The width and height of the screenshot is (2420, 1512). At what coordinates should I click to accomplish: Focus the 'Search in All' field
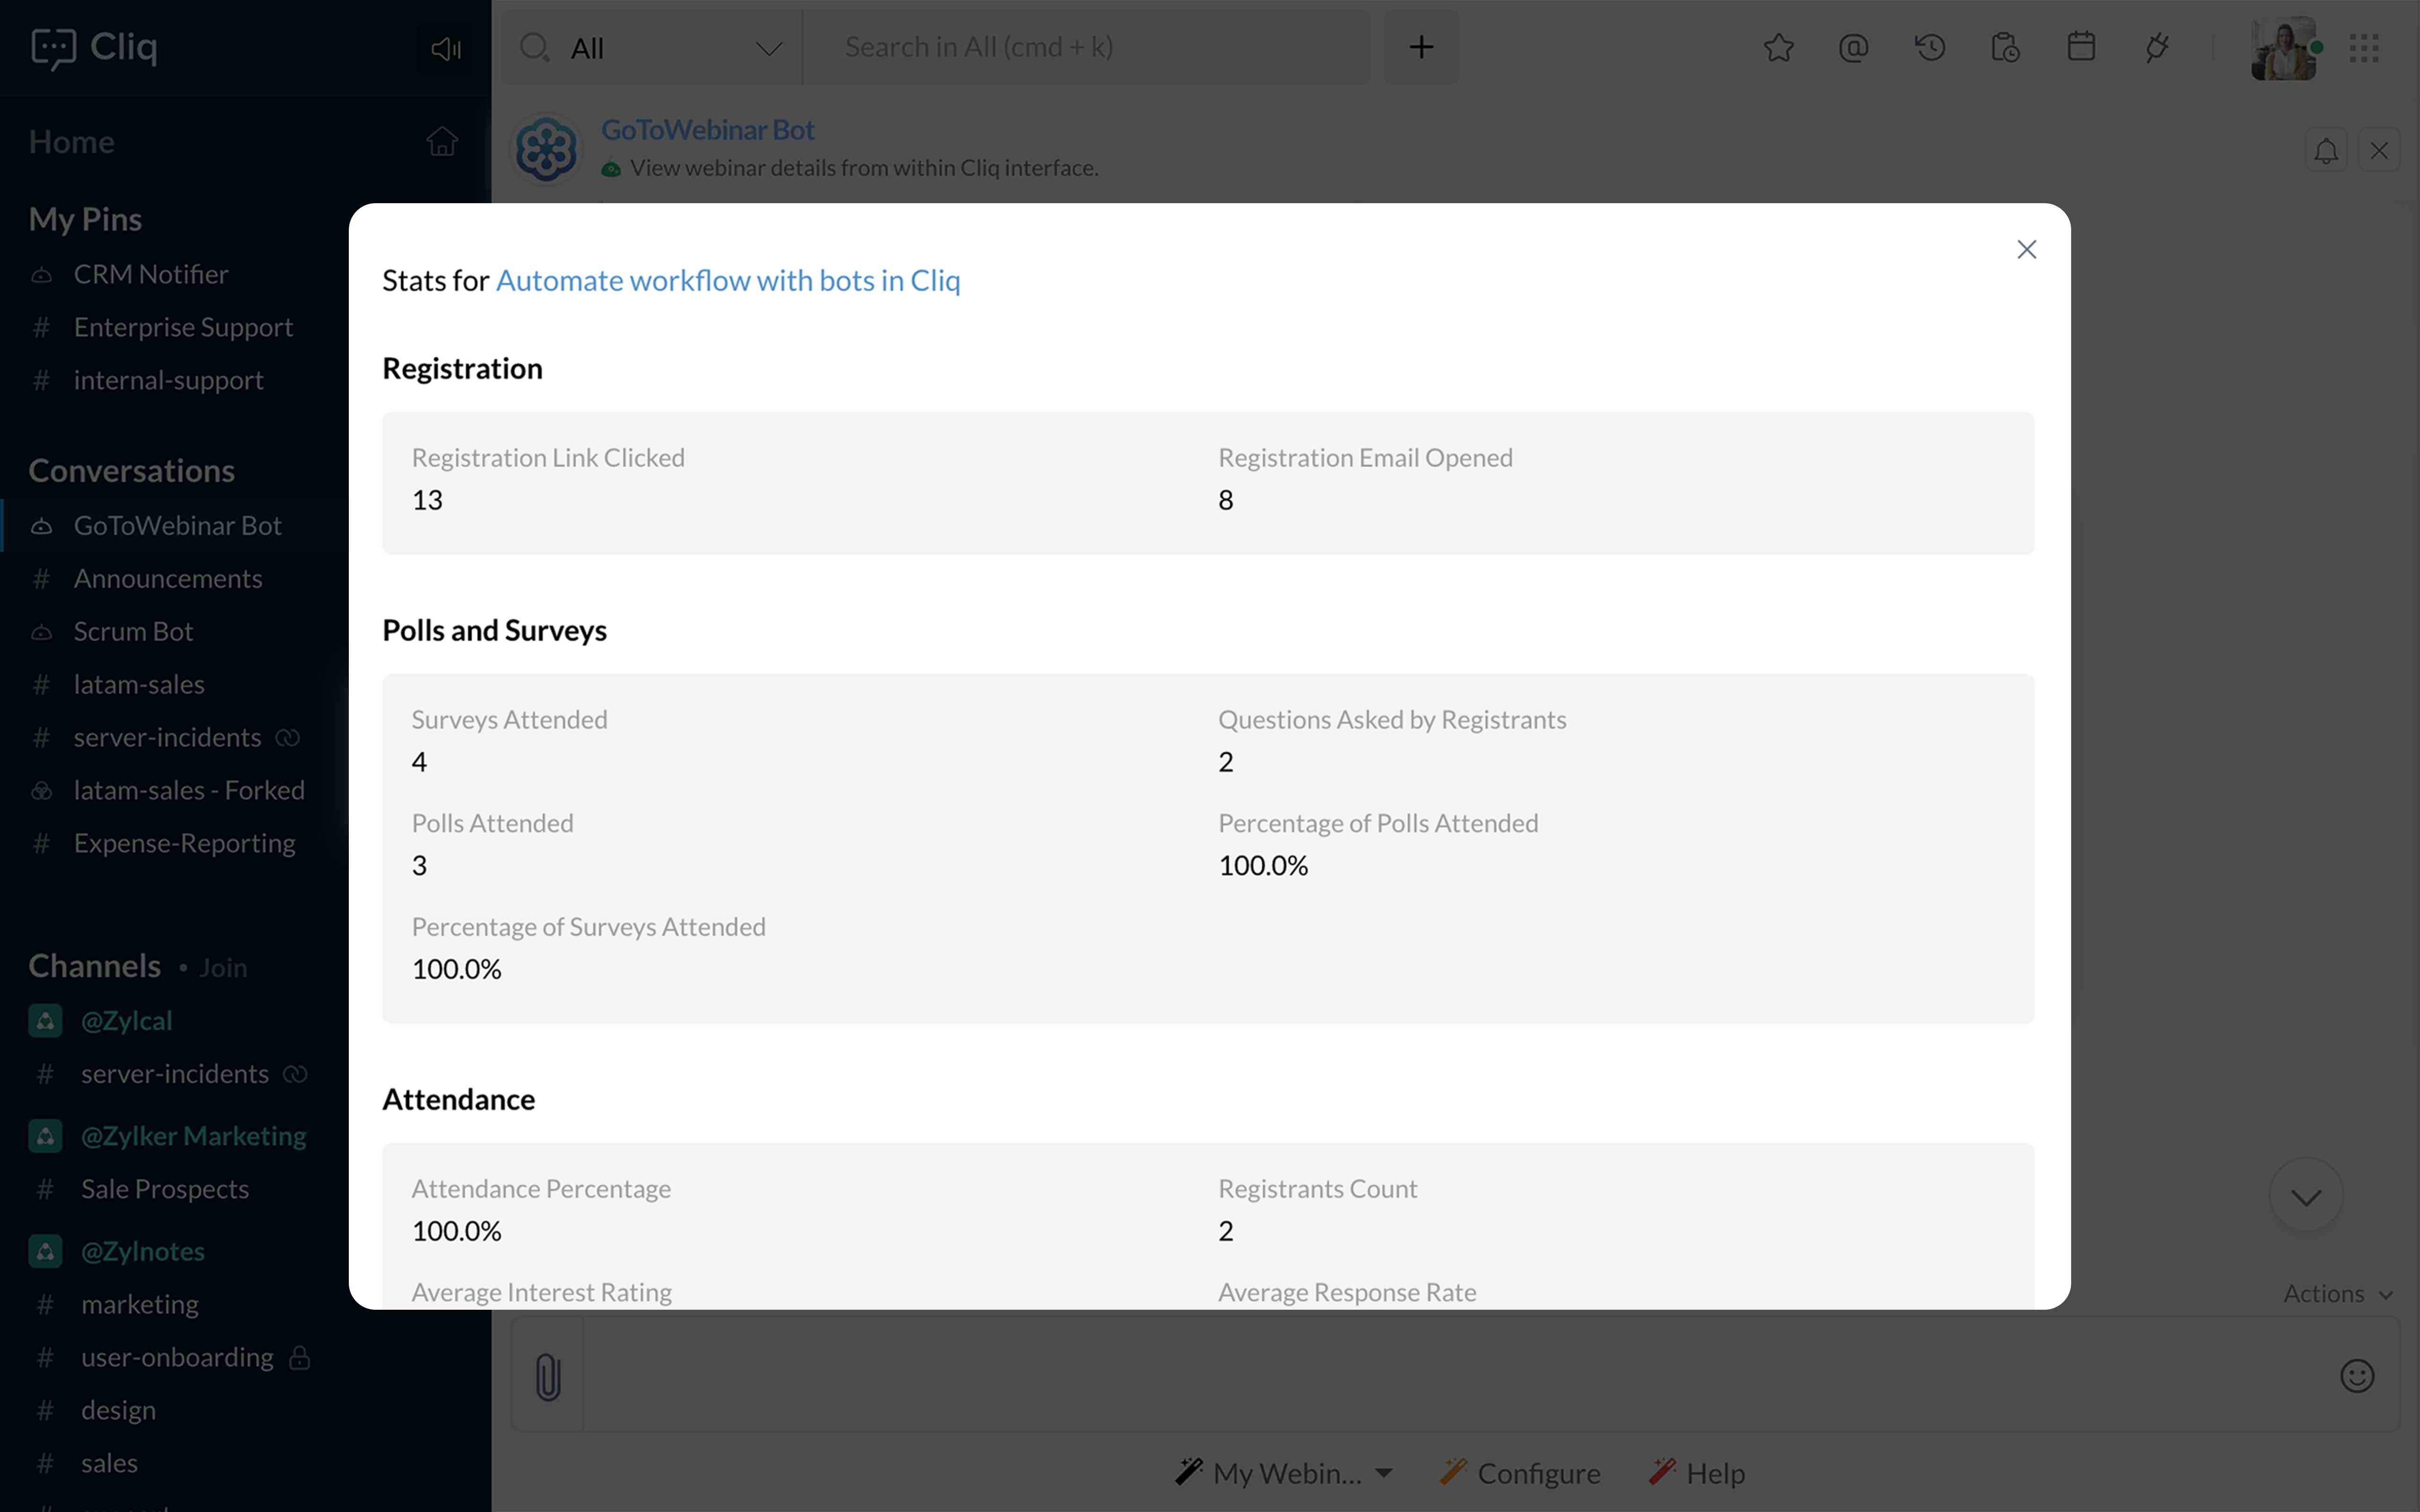pos(1086,47)
